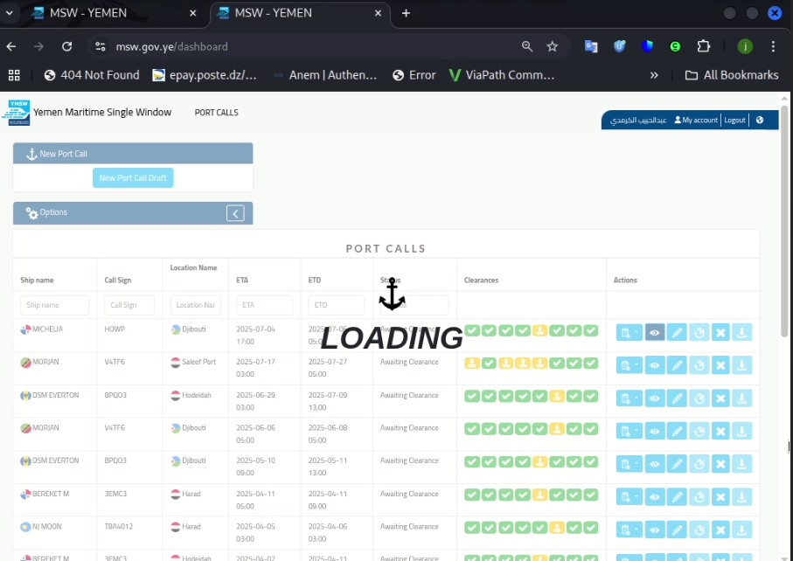Click the edit pencil icon for MICHELIA
This screenshot has width=793, height=561.
(x=677, y=332)
